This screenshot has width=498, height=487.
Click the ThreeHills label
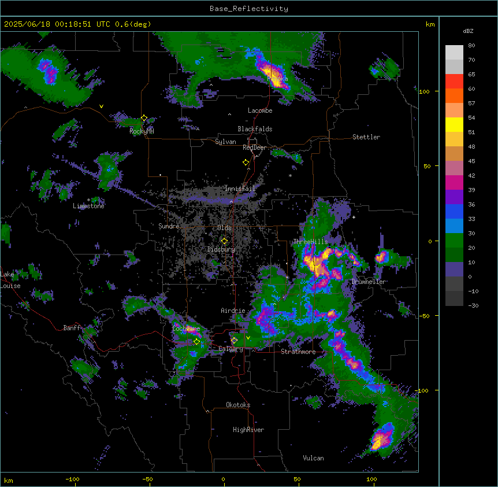pyautogui.click(x=310, y=242)
